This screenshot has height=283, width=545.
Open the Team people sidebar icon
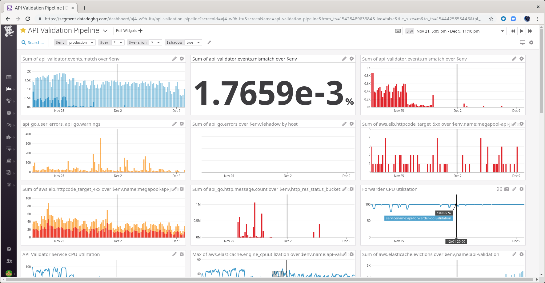tap(9, 261)
